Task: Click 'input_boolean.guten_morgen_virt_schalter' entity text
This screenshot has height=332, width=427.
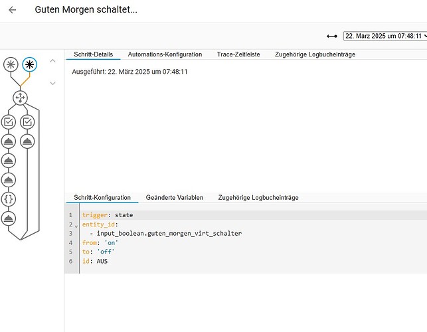Action: [x=169, y=234]
